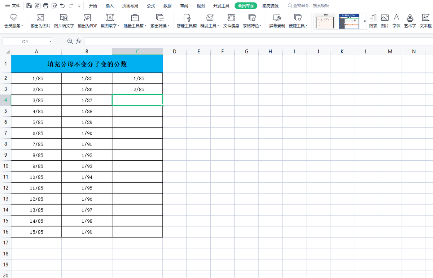Select the first template thumbnail in gallery
The width and height of the screenshot is (433, 278).
coord(325,21)
